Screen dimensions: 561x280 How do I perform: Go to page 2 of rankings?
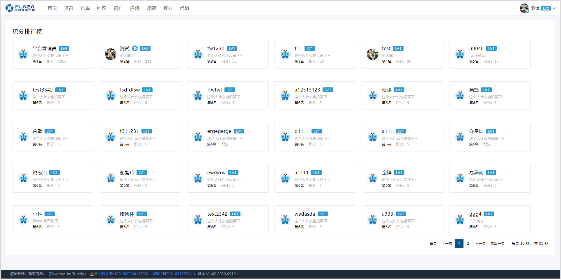tap(468, 243)
